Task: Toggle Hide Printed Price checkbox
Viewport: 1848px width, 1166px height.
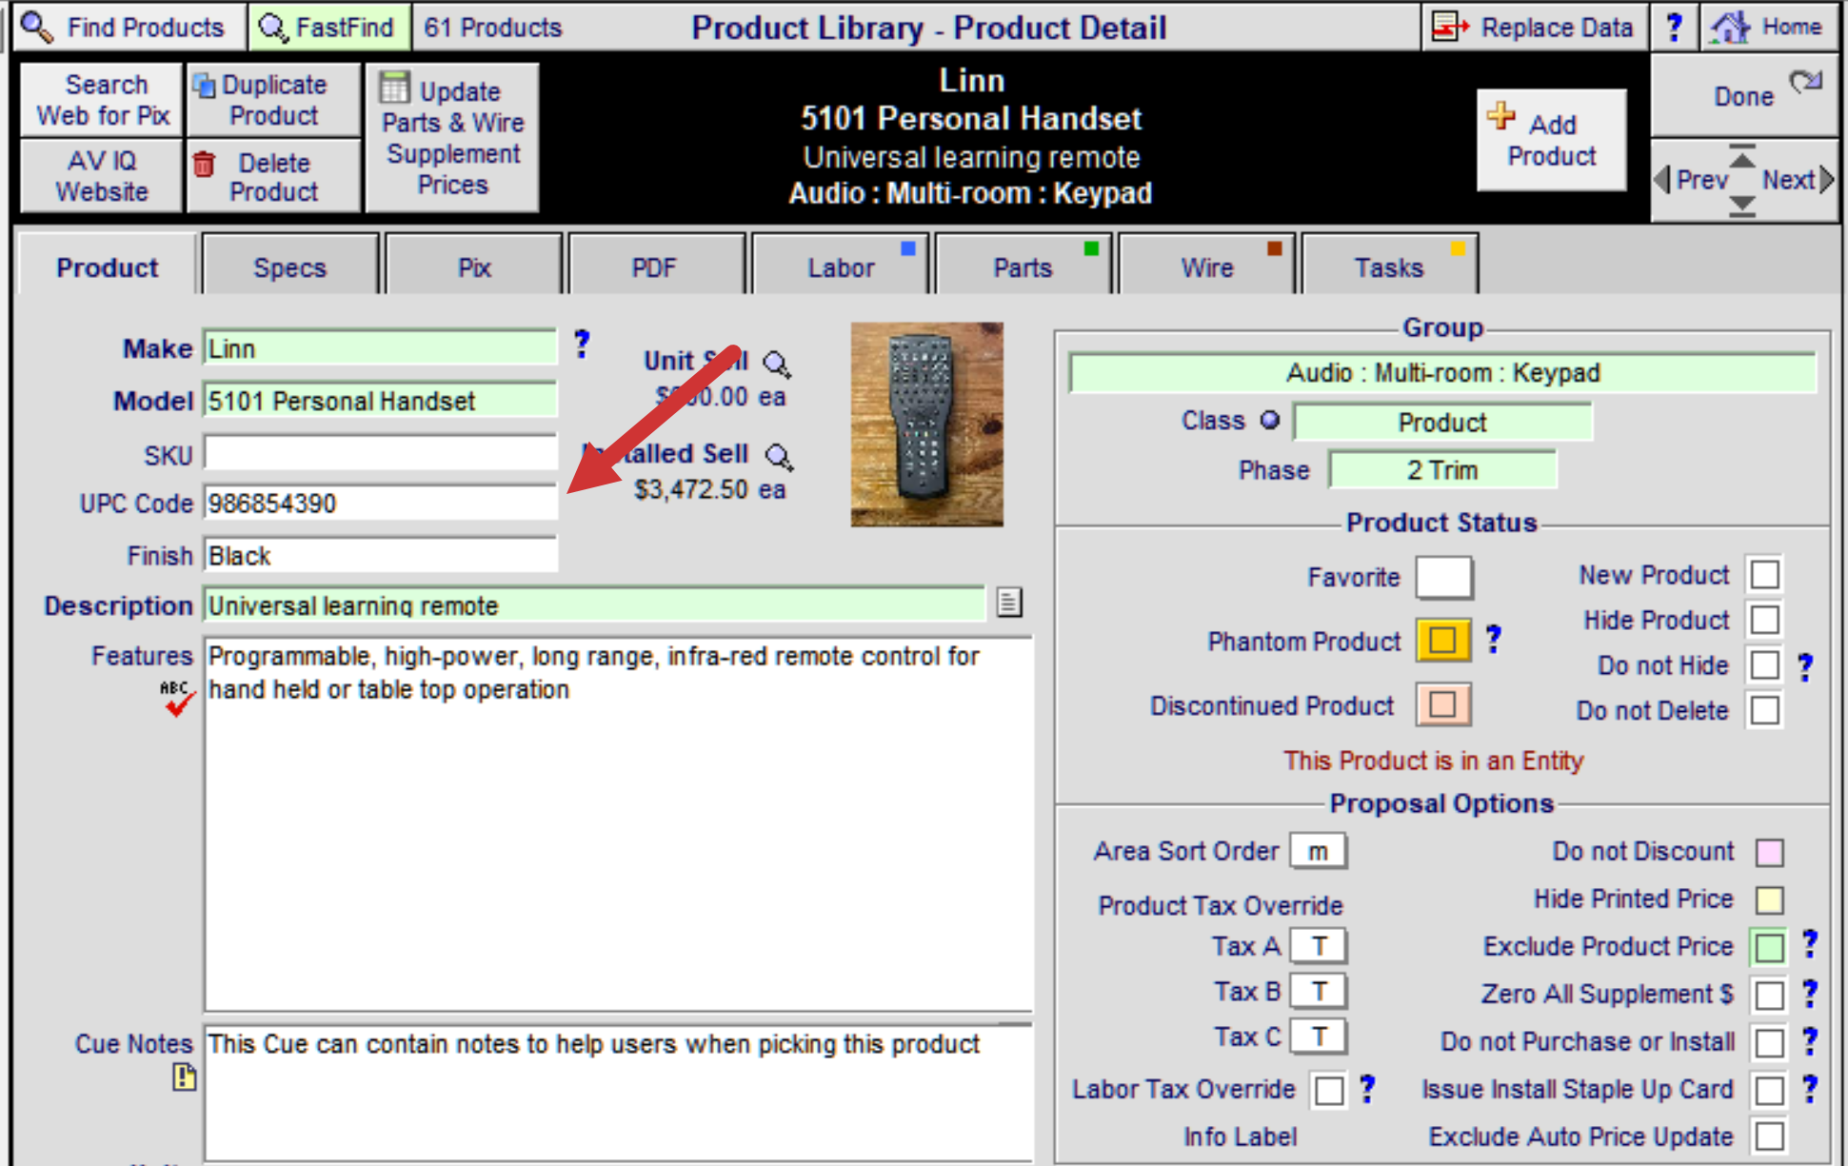Action: pos(1769,899)
